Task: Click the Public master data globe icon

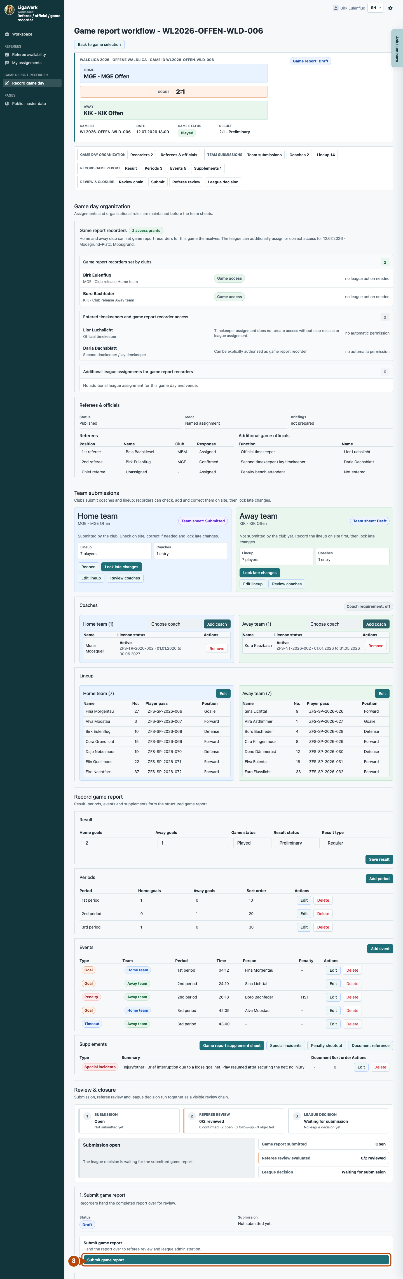Action: pos(7,103)
